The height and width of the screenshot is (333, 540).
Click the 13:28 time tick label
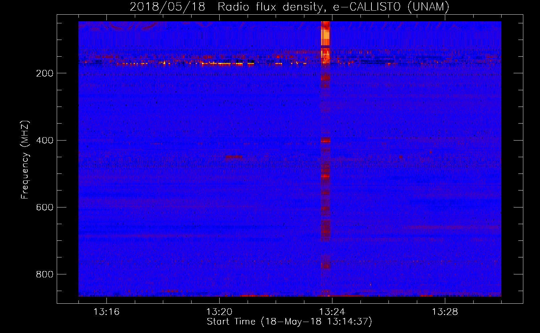pos(445,312)
